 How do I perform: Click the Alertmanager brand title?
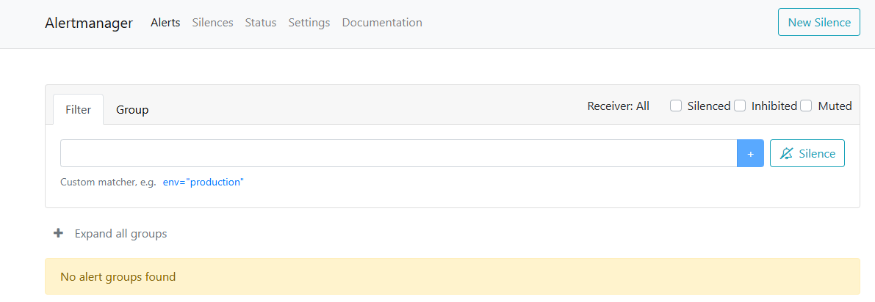[x=89, y=23]
